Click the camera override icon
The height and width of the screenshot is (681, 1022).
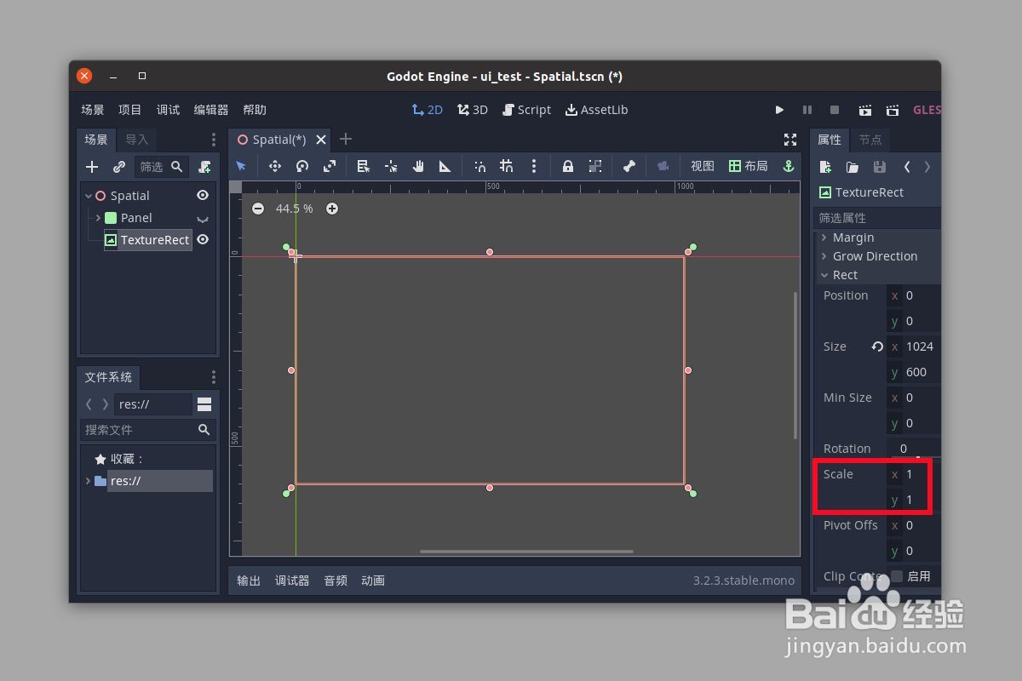[663, 166]
